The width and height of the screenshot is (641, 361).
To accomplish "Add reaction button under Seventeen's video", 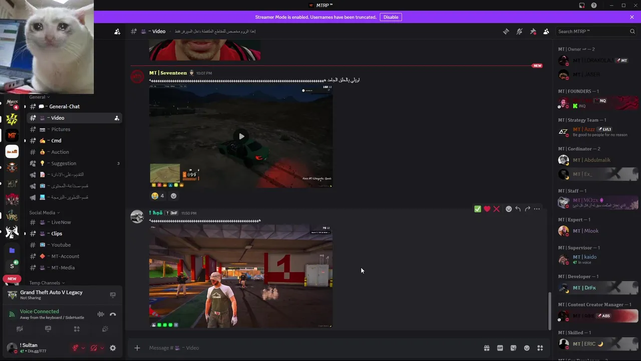I will (x=174, y=196).
